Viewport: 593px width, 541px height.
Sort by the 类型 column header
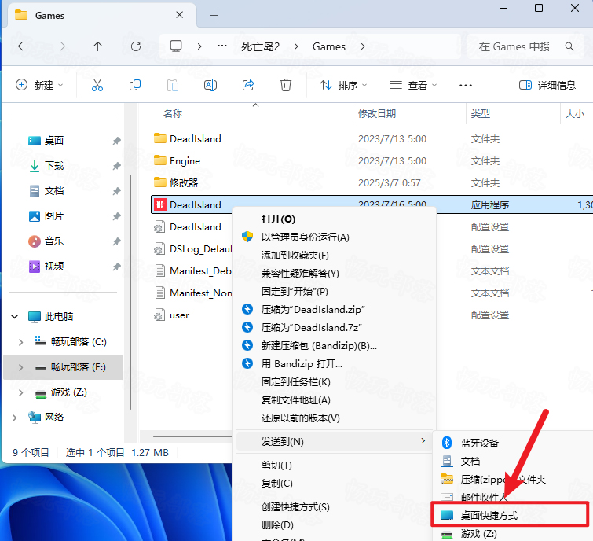pyautogui.click(x=481, y=113)
